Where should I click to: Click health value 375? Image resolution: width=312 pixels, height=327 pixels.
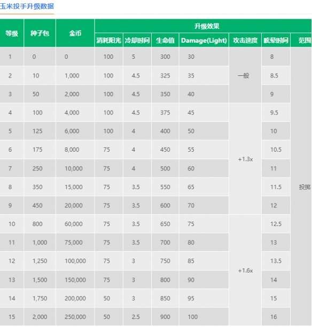[x=165, y=113]
